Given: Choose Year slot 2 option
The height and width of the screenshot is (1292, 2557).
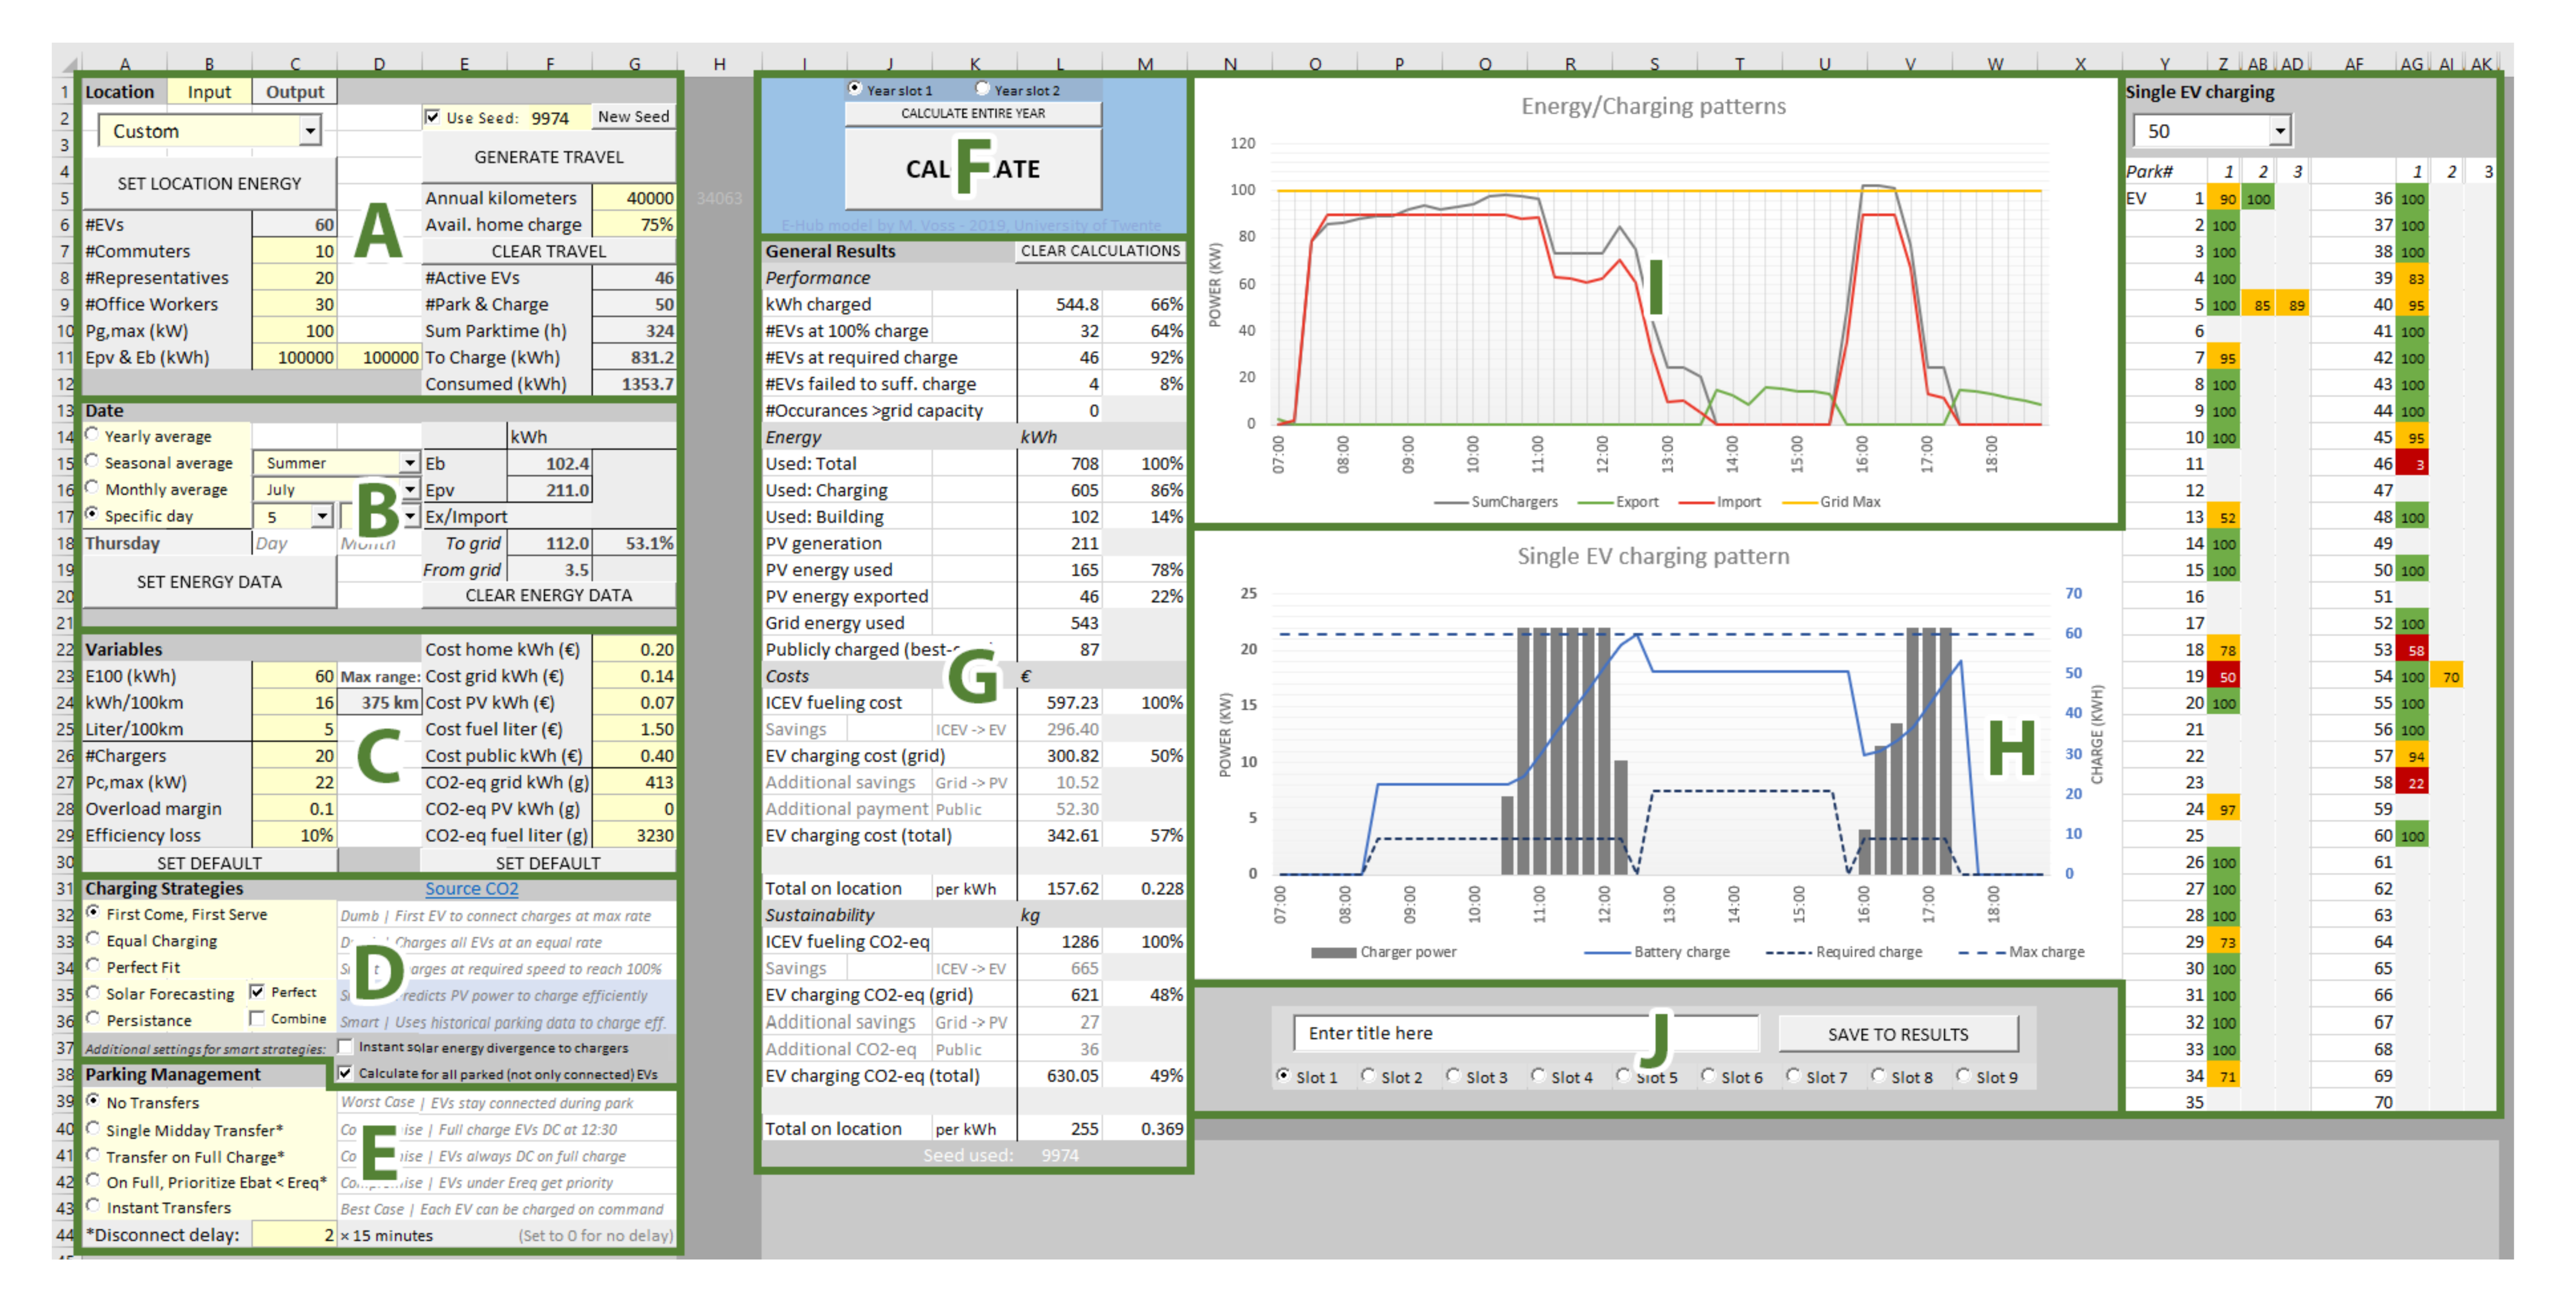Looking at the screenshot, I should 983,90.
